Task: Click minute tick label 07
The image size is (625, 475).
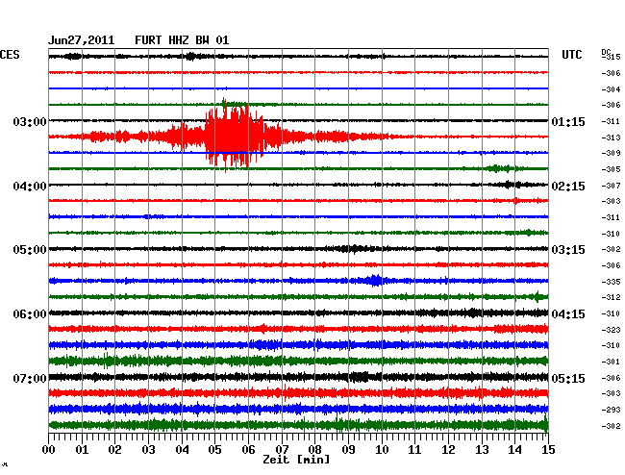Action: click(282, 449)
